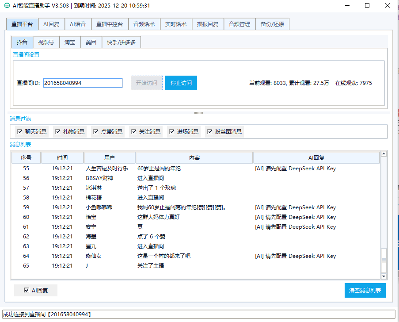Turn off the AI回复 checkbox

tap(27, 290)
